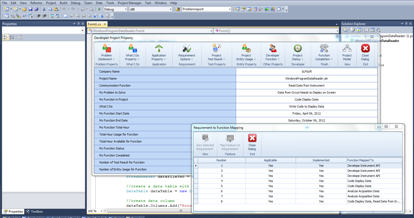The width and height of the screenshot is (414, 218).
Task: Show the Project Model diagram
Action: tap(347, 53)
